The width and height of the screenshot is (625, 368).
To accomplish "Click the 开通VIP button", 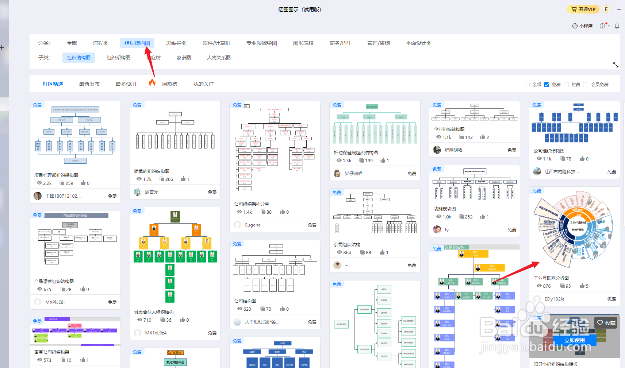I will point(583,9).
